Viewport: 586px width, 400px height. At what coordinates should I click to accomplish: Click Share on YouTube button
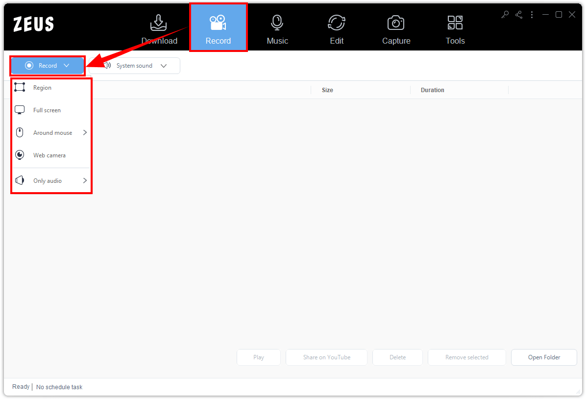tap(327, 357)
